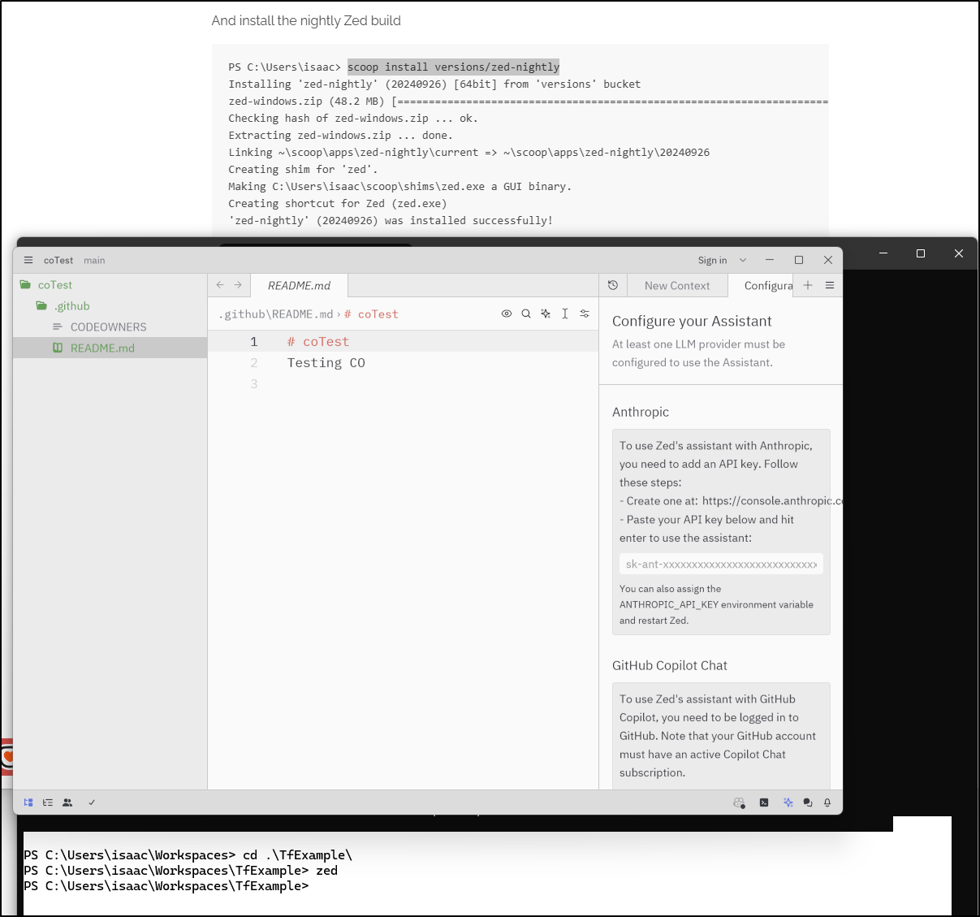Open the console.anthropic link
This screenshot has height=917, width=980.
tap(772, 501)
